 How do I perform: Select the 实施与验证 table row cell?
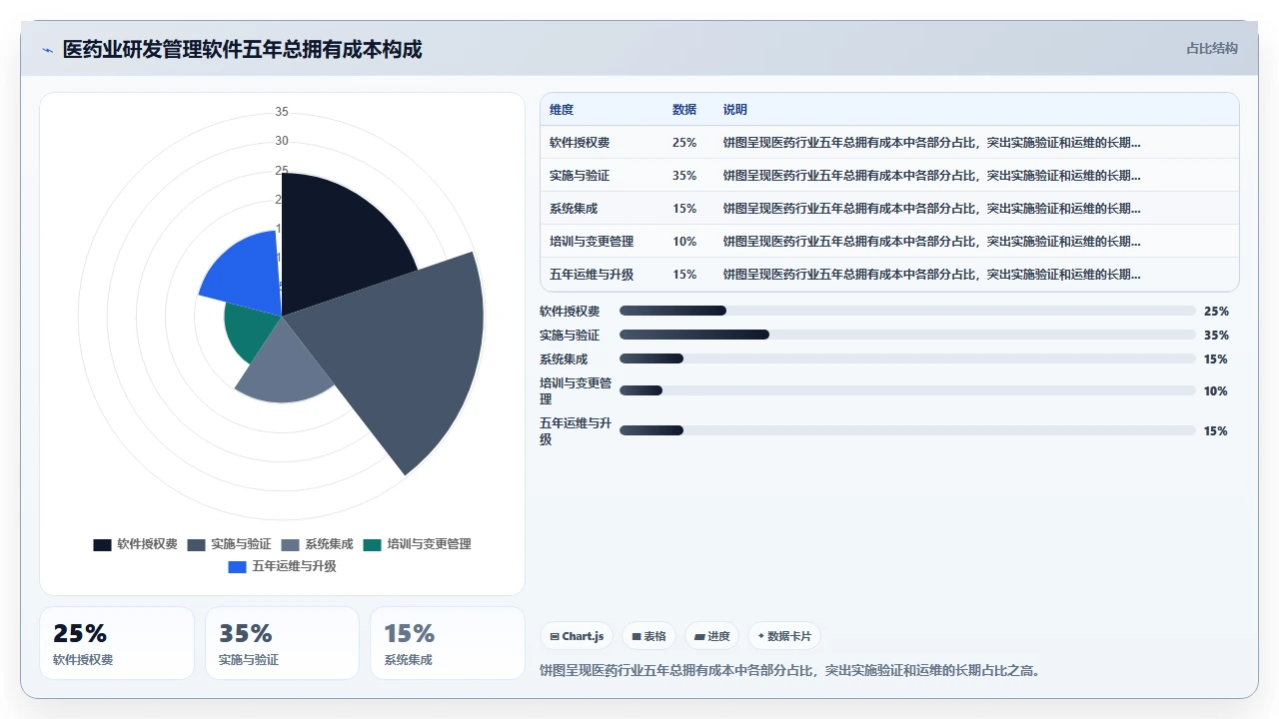click(x=580, y=176)
